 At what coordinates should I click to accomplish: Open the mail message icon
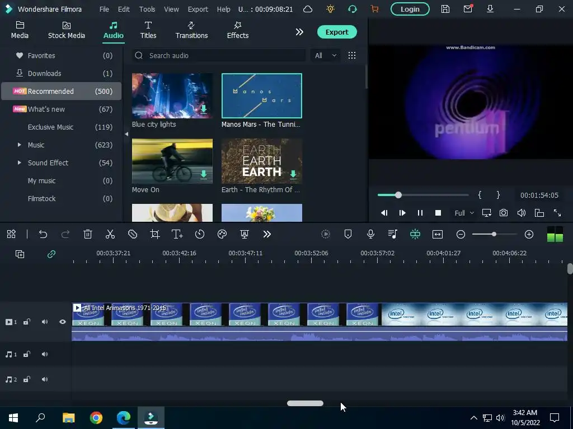468,9
